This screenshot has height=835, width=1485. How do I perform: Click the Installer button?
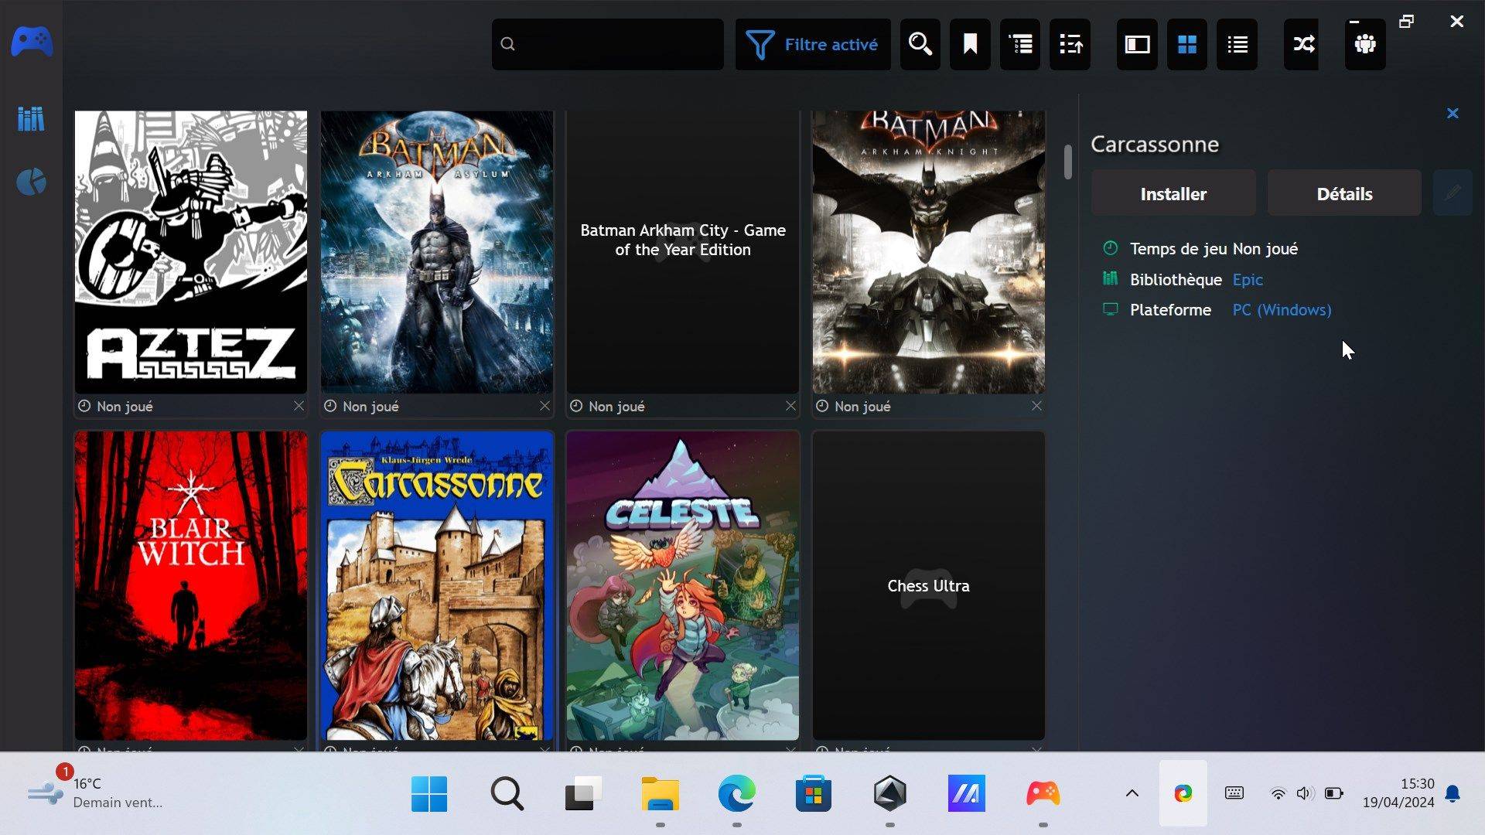(x=1173, y=193)
